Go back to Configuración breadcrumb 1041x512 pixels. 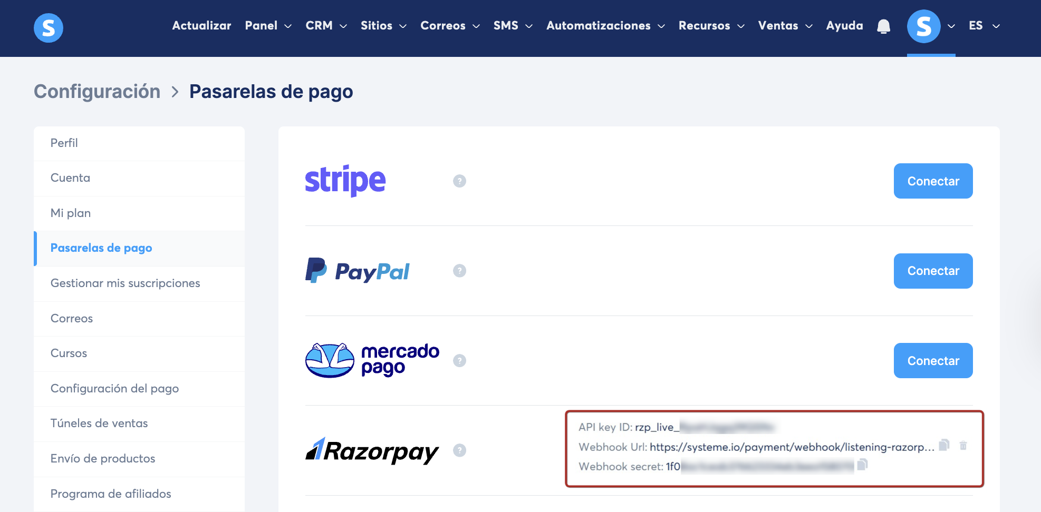pos(97,92)
